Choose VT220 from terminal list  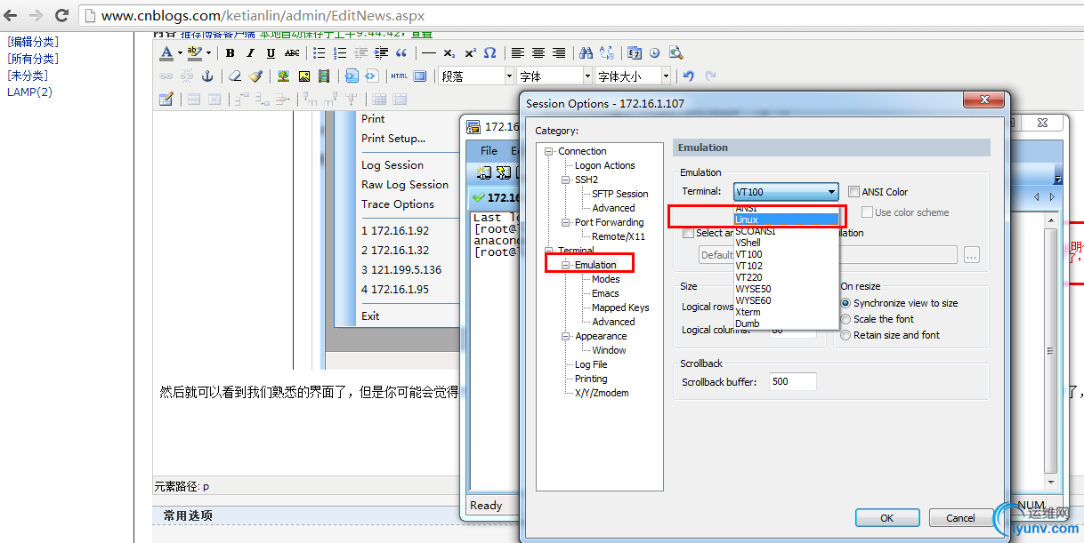(x=786, y=277)
